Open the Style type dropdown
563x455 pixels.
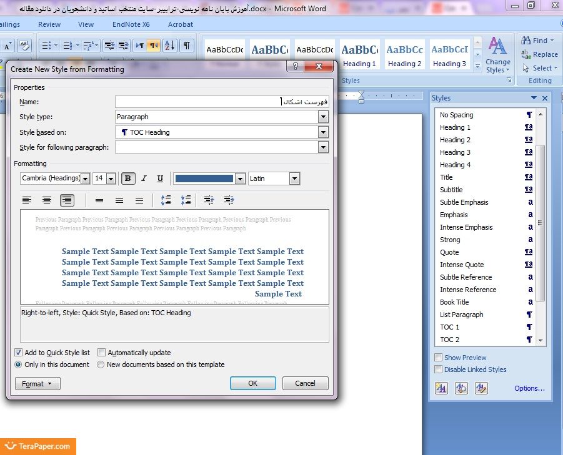(x=323, y=117)
